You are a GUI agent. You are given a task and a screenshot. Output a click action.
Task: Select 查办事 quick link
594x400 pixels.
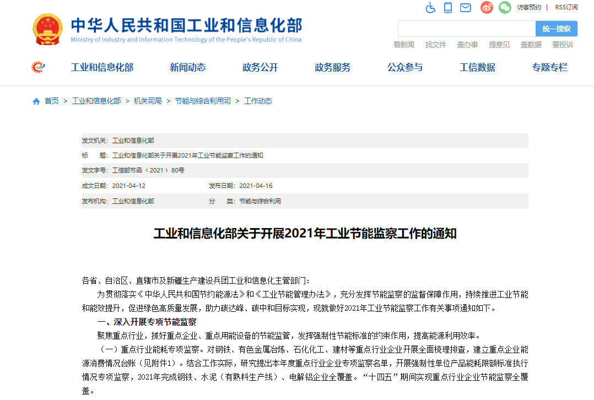pos(467,45)
